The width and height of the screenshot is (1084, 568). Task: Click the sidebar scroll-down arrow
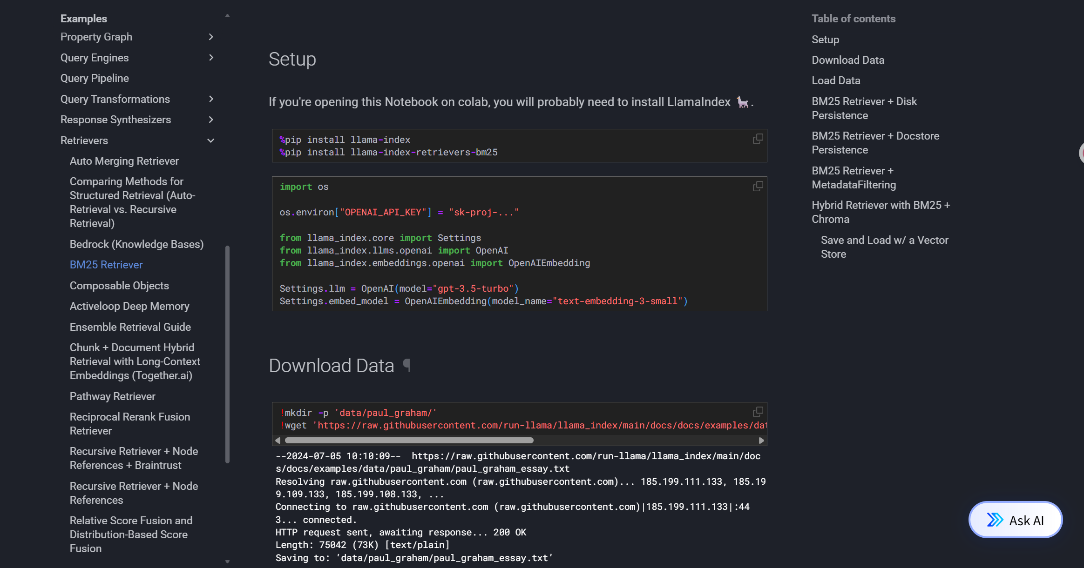point(227,561)
